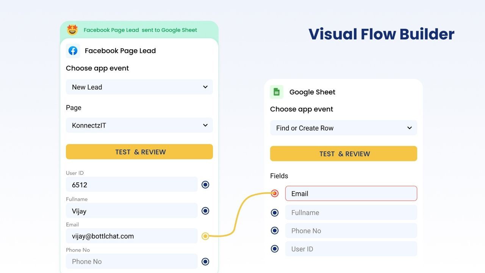485x273 pixels.
Task: Select yellow connector beside vijay@bottlchat.com
Action: 205,236
